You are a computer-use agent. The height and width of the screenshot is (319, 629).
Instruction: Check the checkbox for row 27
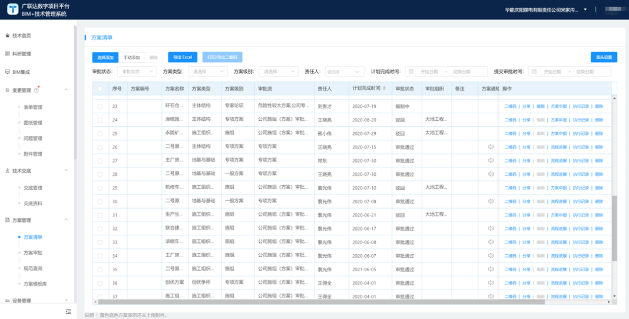click(x=100, y=161)
